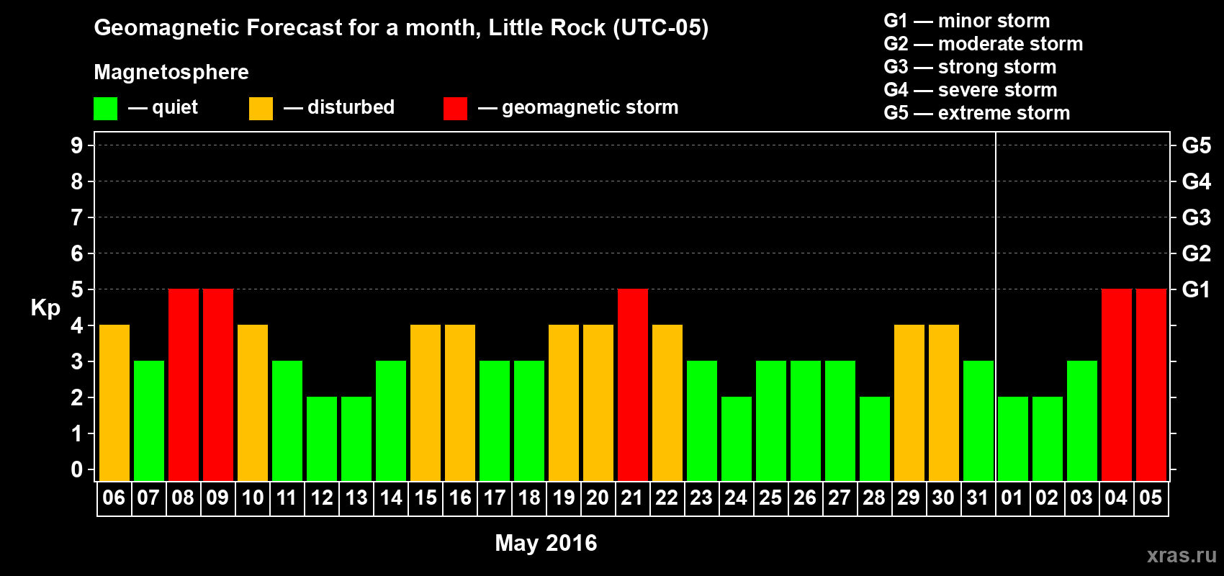Click the date label 31 on the axis
The height and width of the screenshot is (576, 1224).
pyautogui.click(x=978, y=498)
